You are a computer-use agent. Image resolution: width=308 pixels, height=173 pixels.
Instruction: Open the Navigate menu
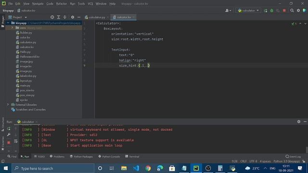tap(38, 3)
